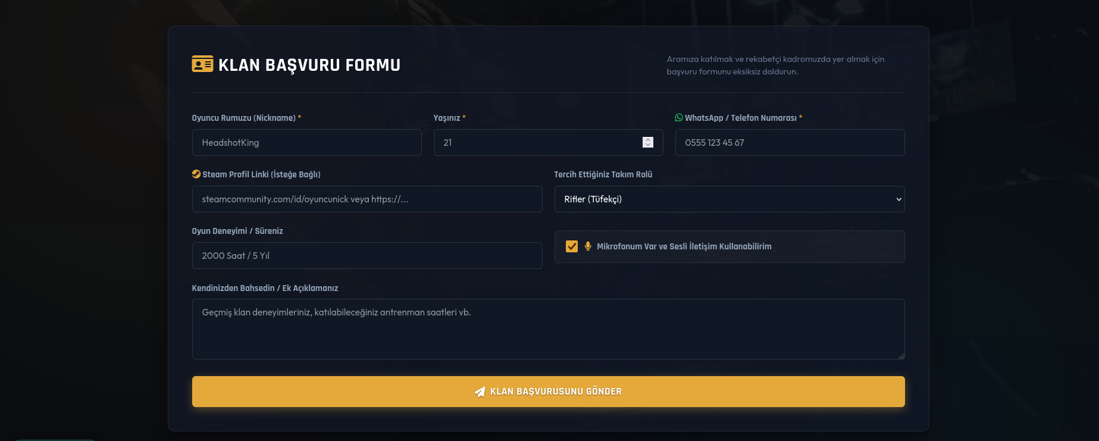Click the Kendinizden Bahsedin text area
Screen dimensions: 1099x441
(x=549, y=329)
